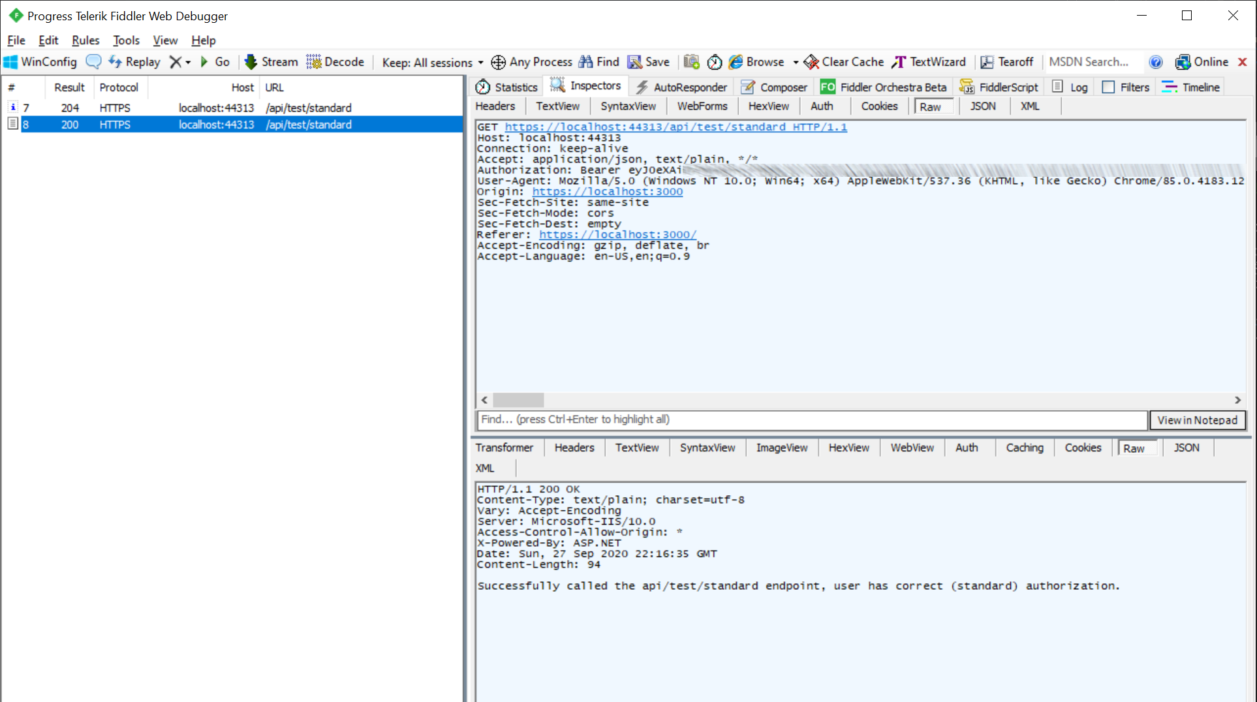Open the Fiddler Orchestra Beta tab

coord(884,87)
